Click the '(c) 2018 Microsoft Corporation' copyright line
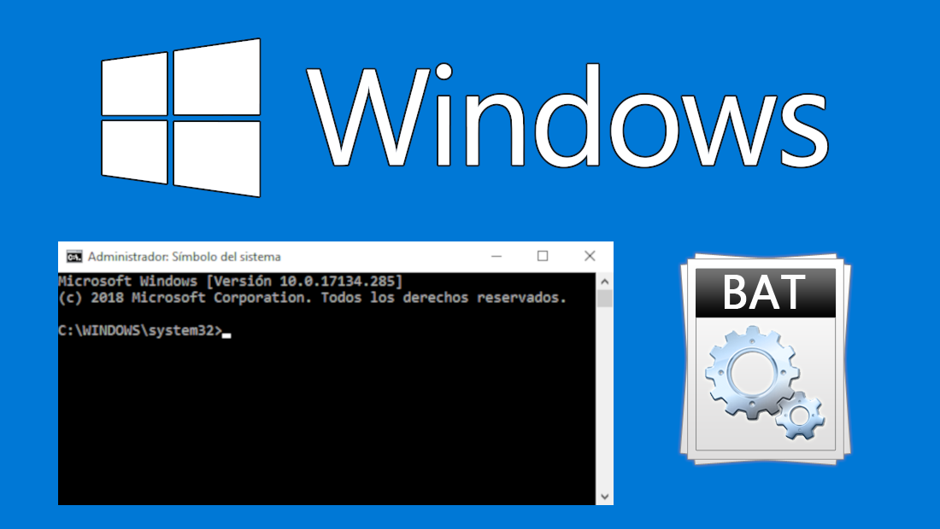940x529 pixels. click(x=312, y=298)
